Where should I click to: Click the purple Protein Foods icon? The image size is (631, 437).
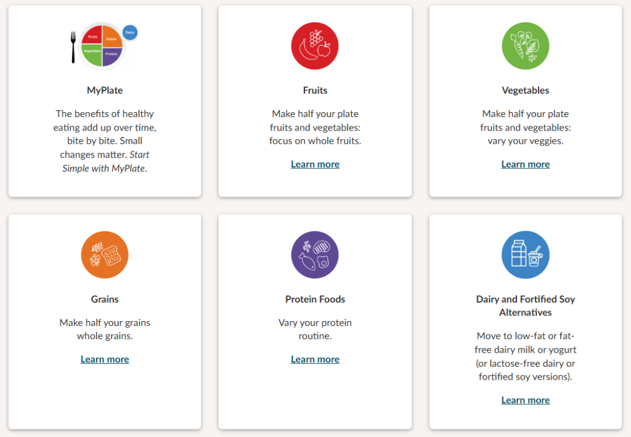[x=315, y=255]
